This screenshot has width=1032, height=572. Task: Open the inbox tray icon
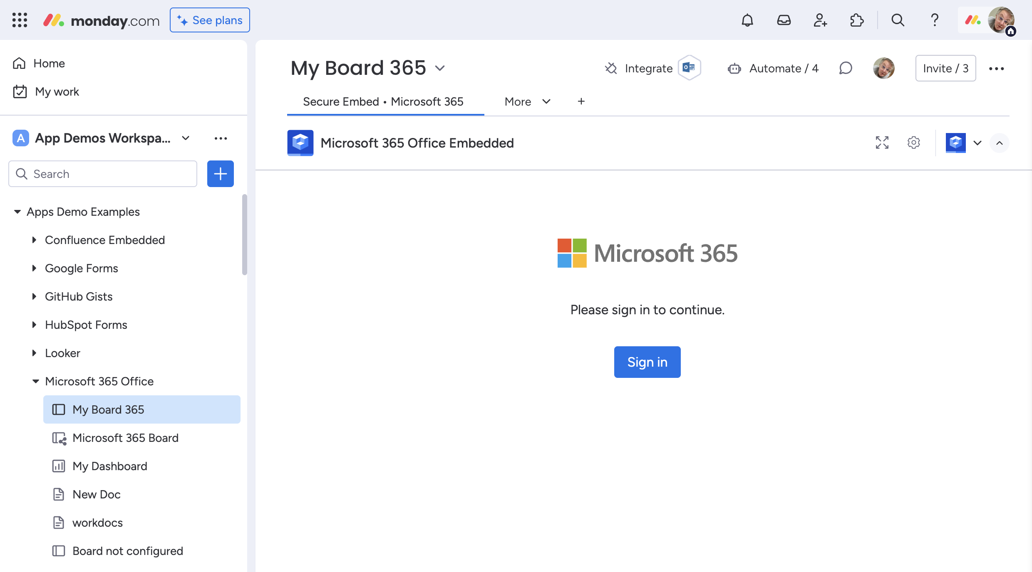pyautogui.click(x=784, y=20)
